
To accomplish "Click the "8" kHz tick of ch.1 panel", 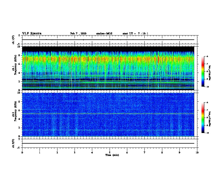I will click(x=19, y=55).
